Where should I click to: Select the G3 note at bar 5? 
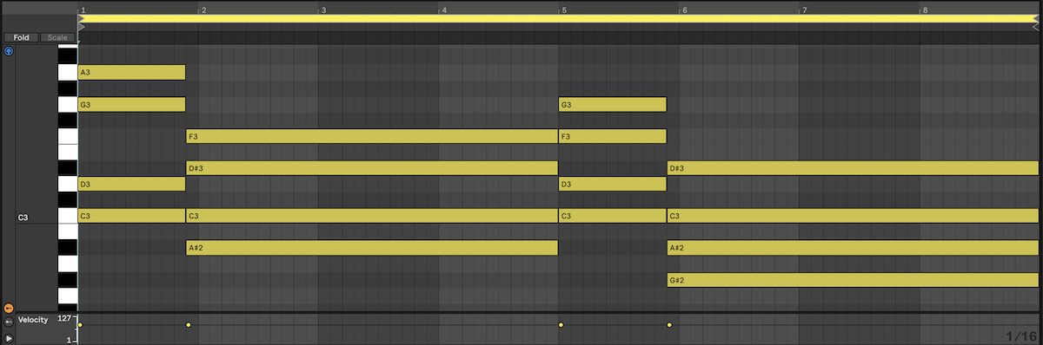tap(613, 104)
